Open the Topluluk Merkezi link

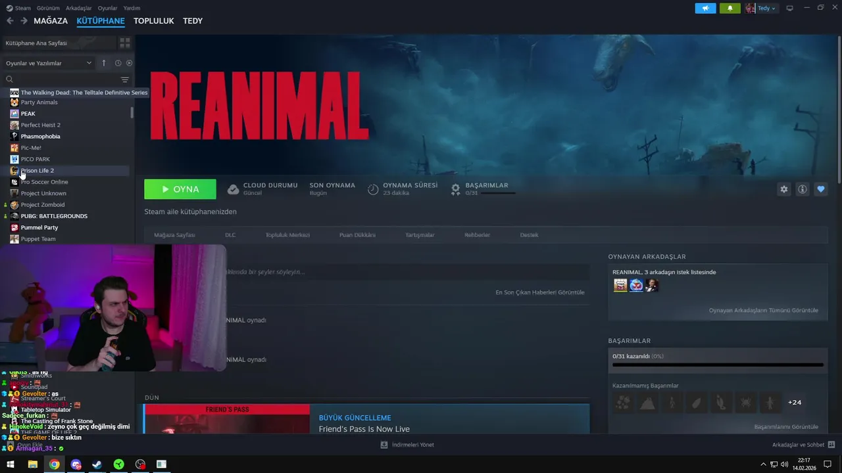click(287, 235)
